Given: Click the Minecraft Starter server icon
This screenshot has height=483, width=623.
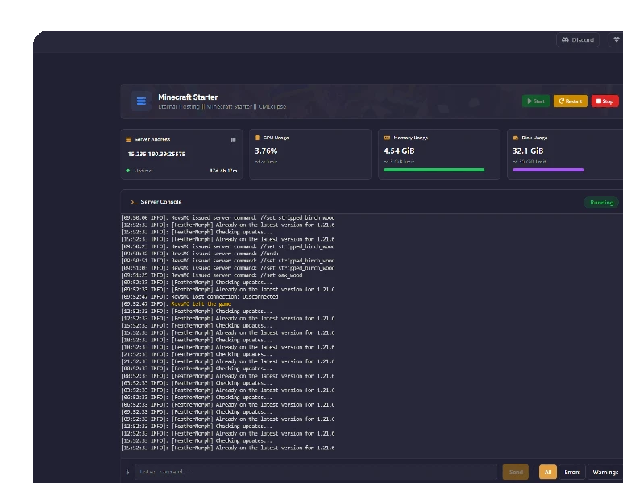Looking at the screenshot, I should coord(141,101).
